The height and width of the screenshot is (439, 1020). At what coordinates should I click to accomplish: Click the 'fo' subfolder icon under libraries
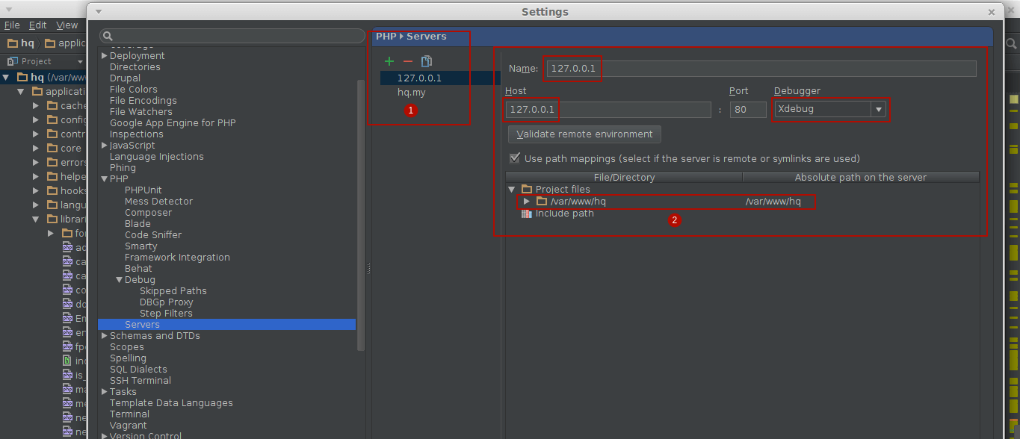pyautogui.click(x=67, y=234)
